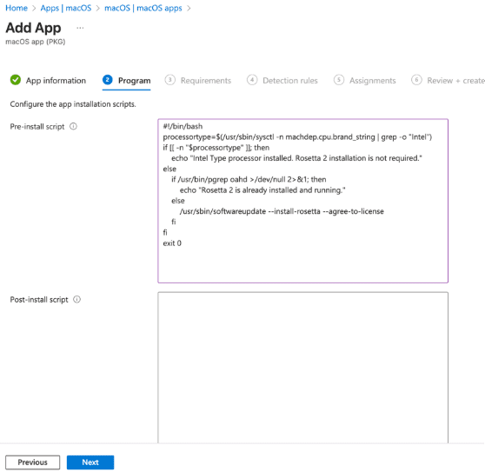Click the step 6 Review circle icon

[416, 80]
